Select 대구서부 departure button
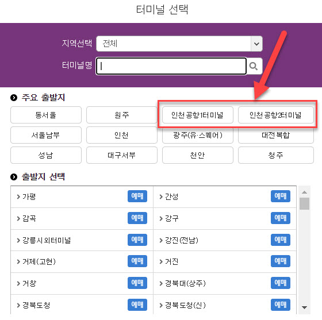Image resolution: width=322 pixels, height=320 pixels. click(x=122, y=155)
